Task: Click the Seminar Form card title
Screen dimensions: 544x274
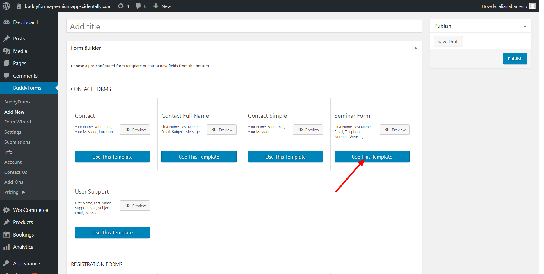Action: pyautogui.click(x=352, y=116)
